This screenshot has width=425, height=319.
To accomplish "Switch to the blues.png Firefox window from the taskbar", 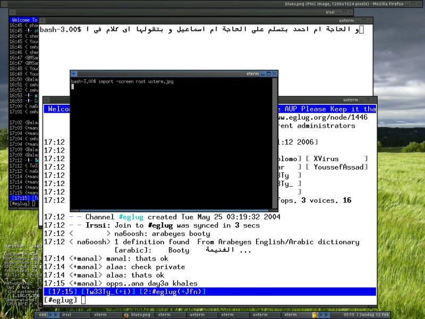I will coord(138,315).
